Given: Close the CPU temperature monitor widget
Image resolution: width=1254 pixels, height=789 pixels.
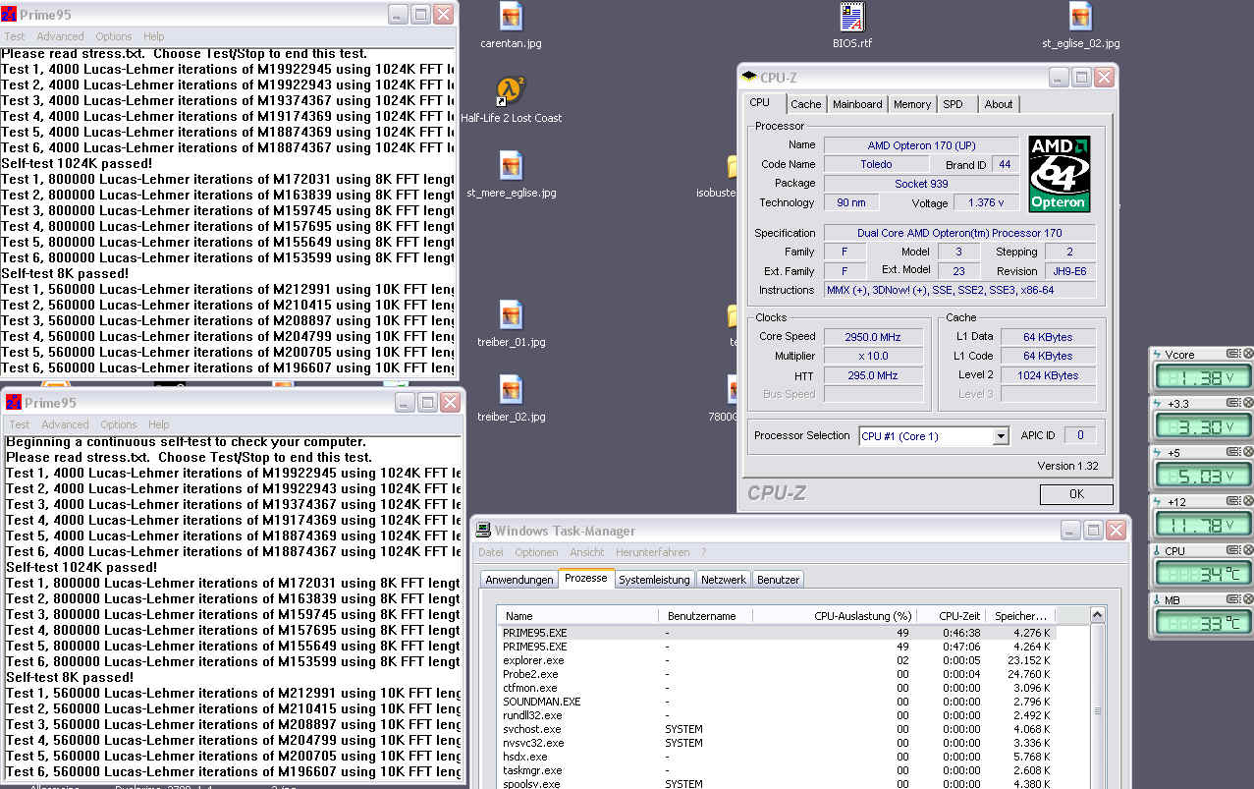Looking at the screenshot, I should pyautogui.click(x=1248, y=551).
